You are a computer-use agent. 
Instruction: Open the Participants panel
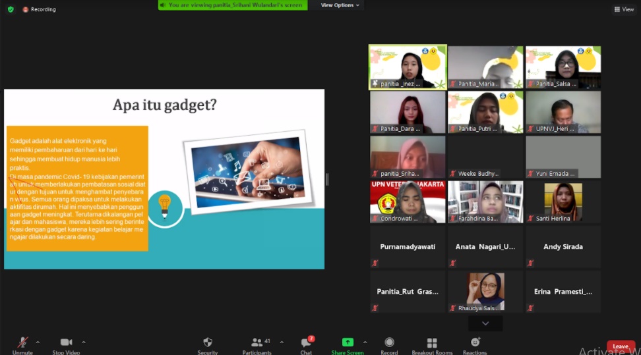257,343
